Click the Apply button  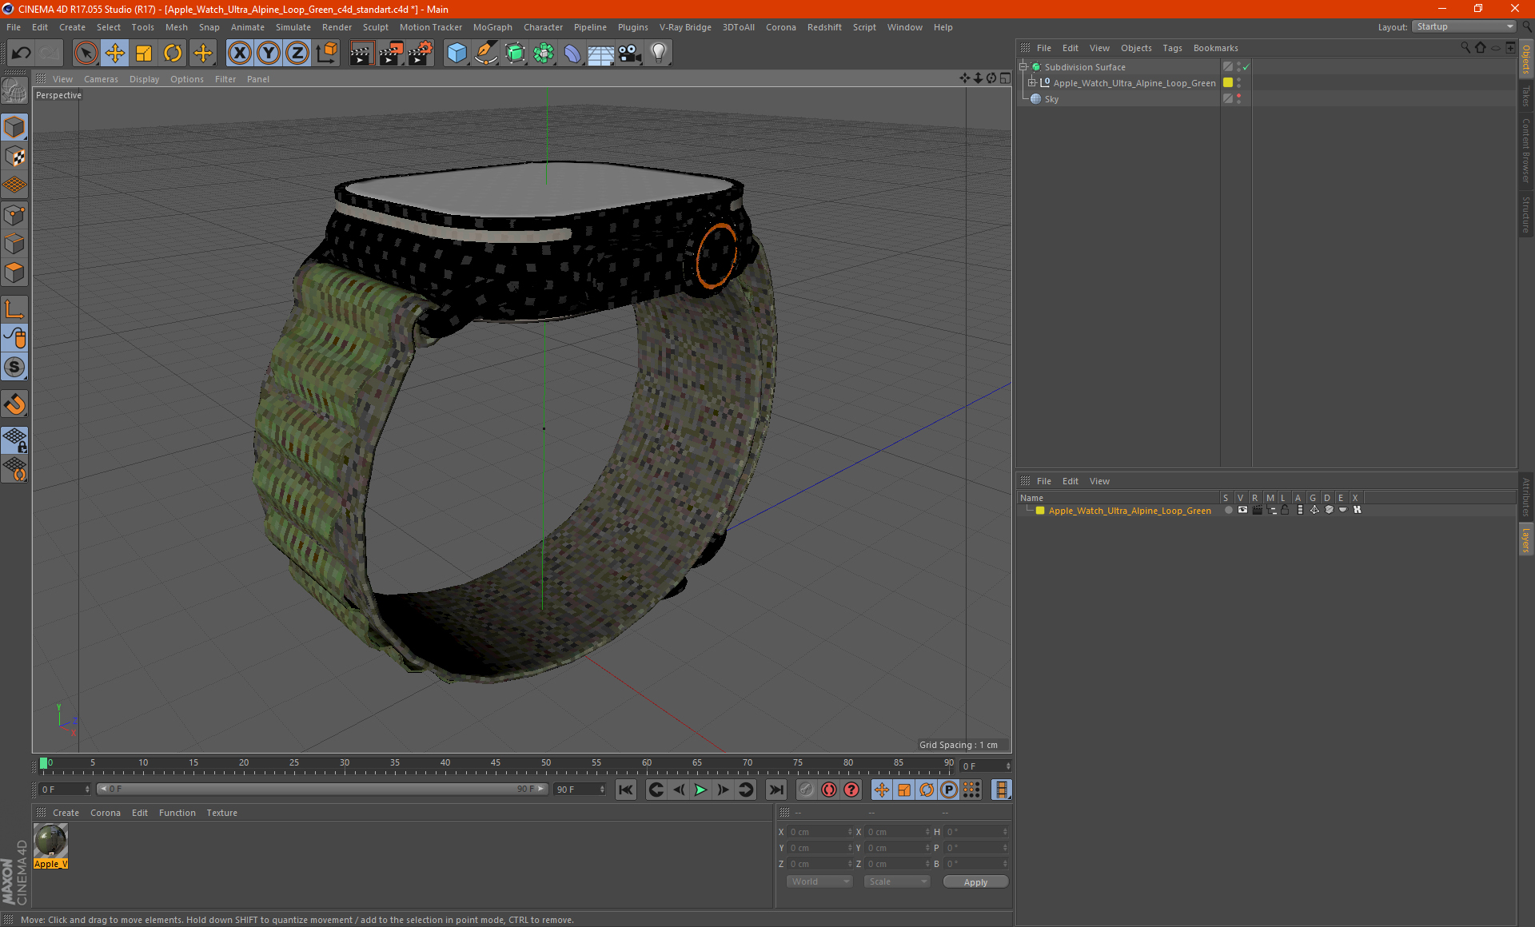pyautogui.click(x=975, y=881)
